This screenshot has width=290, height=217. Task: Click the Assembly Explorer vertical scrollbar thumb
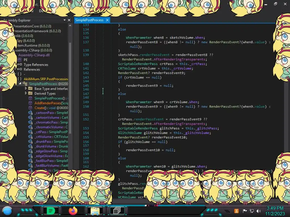point(70,88)
